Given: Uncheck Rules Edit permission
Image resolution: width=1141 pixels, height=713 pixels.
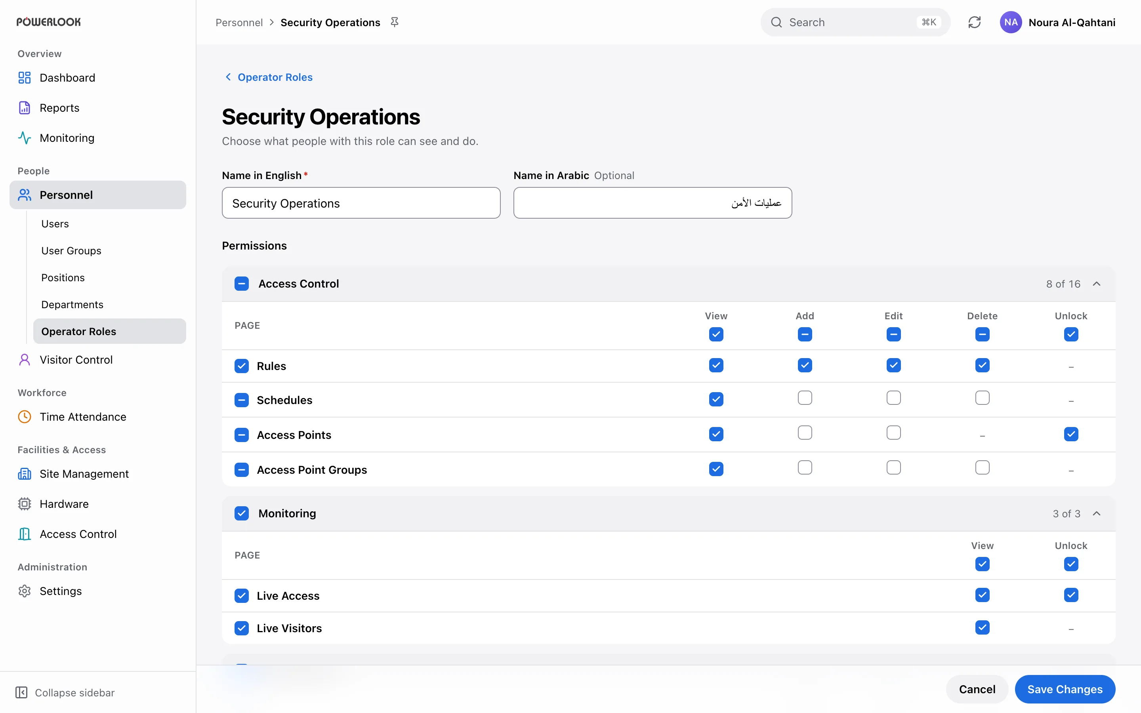Looking at the screenshot, I should point(893,365).
